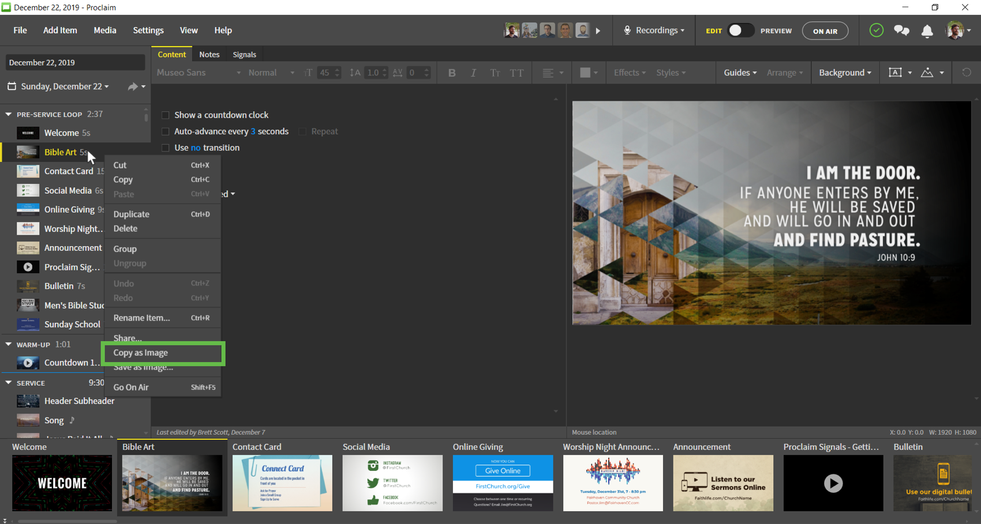Open the Guides dropdown
The width and height of the screenshot is (981, 524).
(740, 73)
